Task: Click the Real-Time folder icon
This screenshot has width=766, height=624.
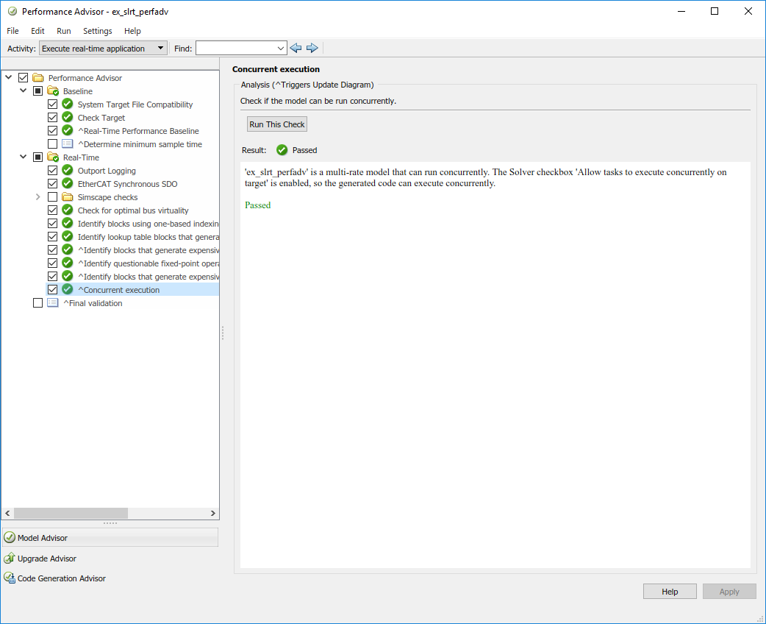Action: tap(53, 157)
